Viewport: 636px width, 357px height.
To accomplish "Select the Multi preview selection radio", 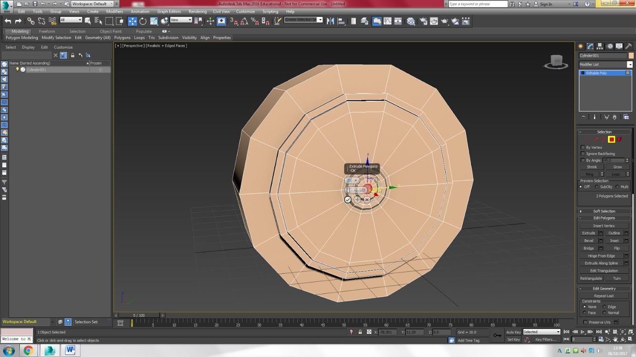I will [618, 187].
